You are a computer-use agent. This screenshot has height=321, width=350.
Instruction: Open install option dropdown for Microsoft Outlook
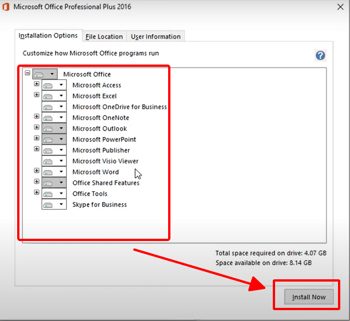pos(54,129)
